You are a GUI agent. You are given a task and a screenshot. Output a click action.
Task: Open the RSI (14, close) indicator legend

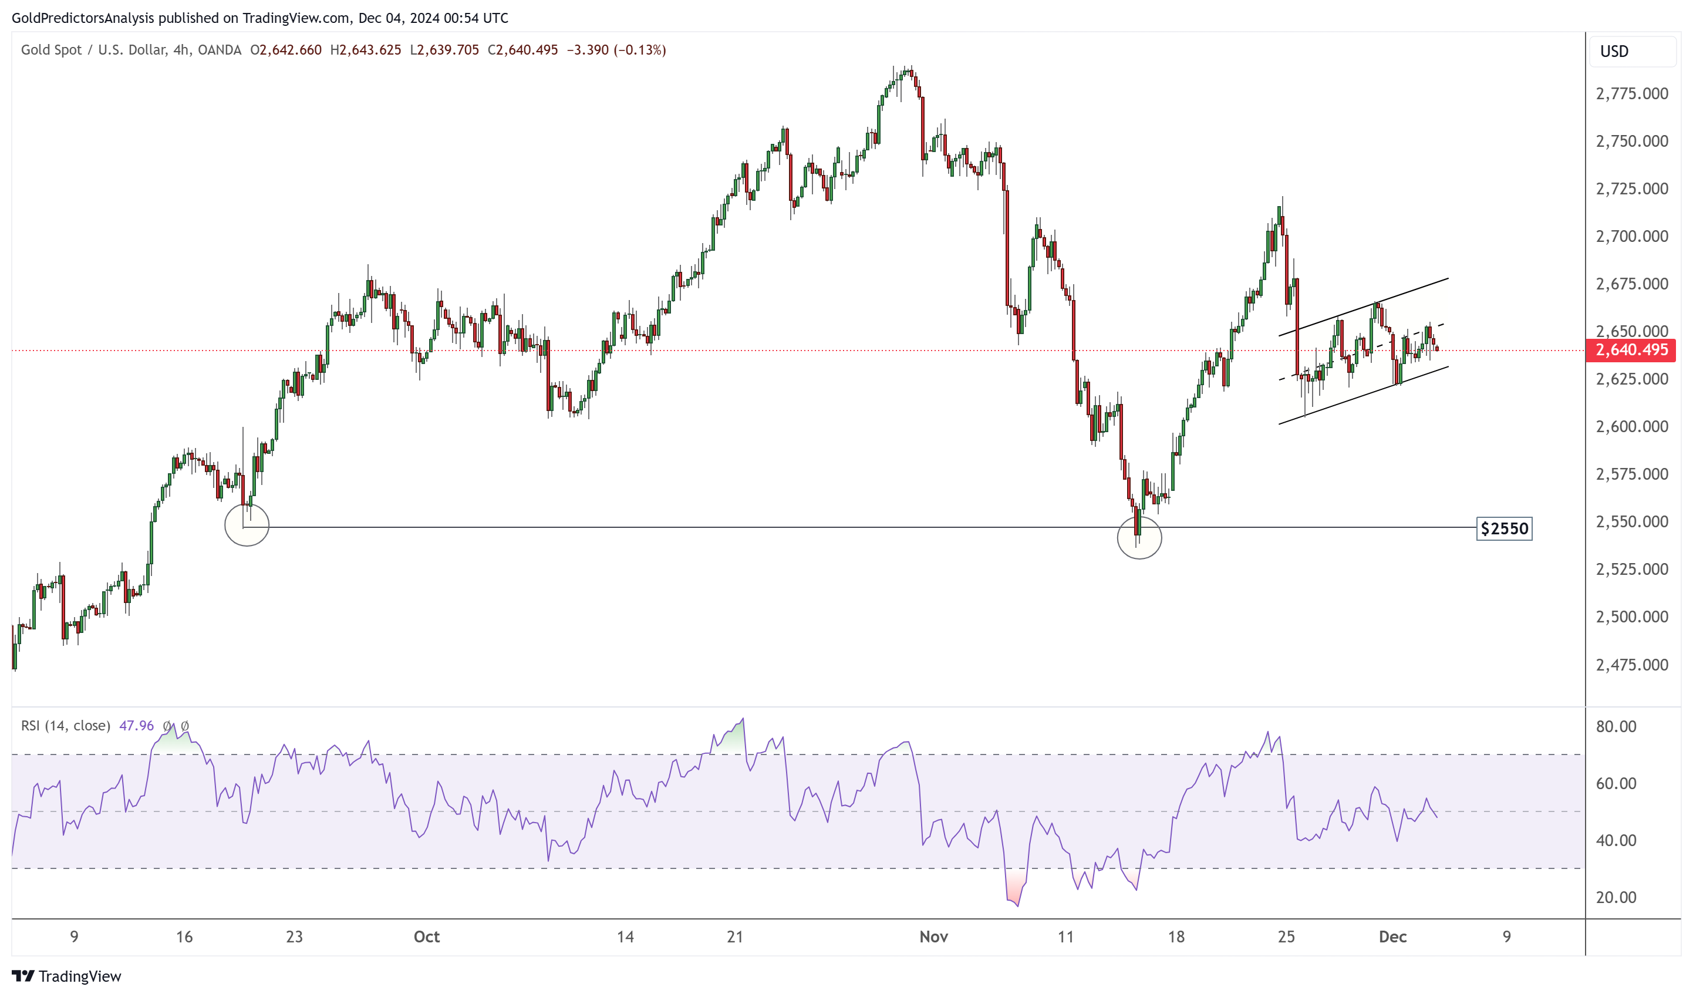pos(65,726)
